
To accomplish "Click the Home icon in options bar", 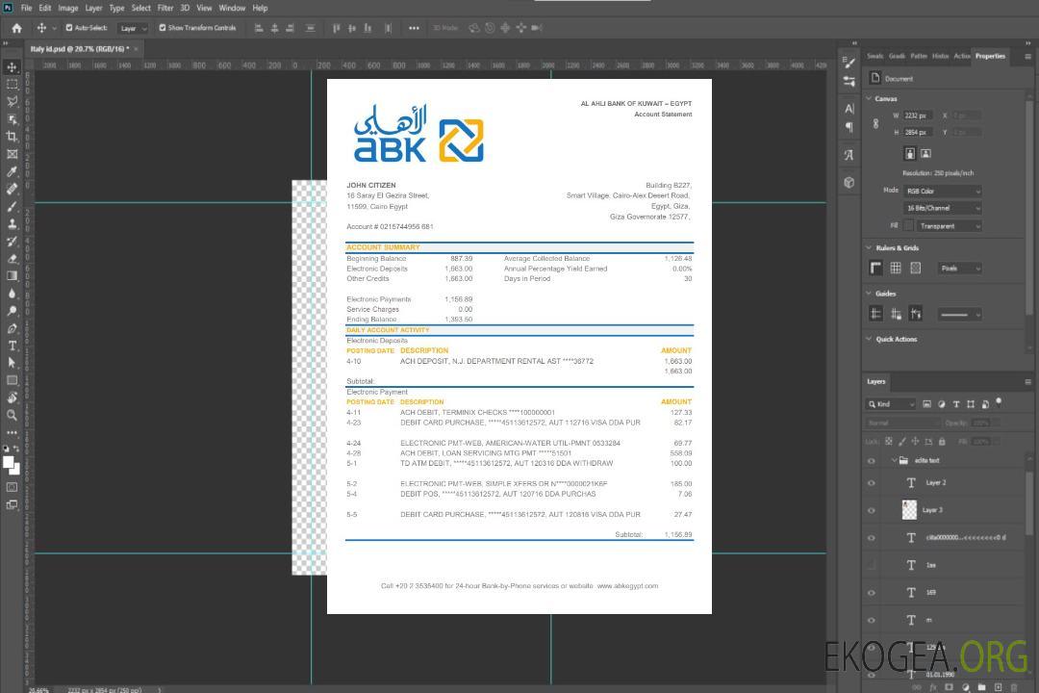I will tap(16, 28).
